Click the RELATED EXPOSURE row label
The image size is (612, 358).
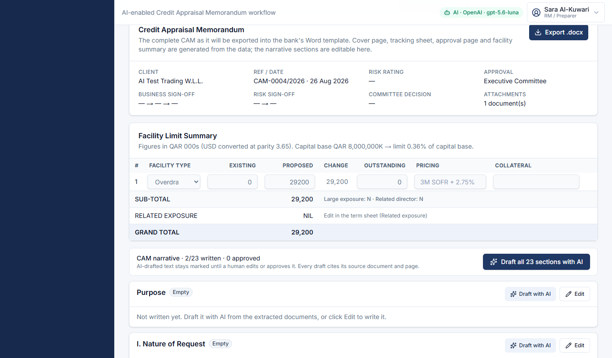[x=166, y=216]
